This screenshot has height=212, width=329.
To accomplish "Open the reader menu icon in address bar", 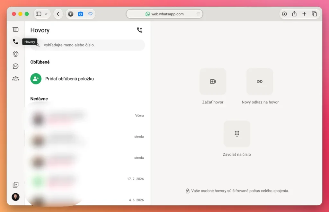I will tap(198, 14).
